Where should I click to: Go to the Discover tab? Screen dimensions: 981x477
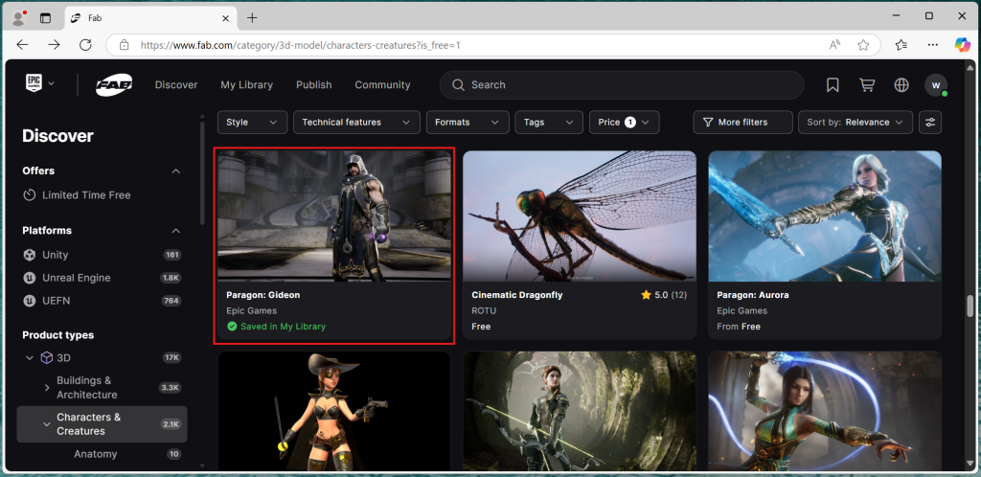[176, 85]
